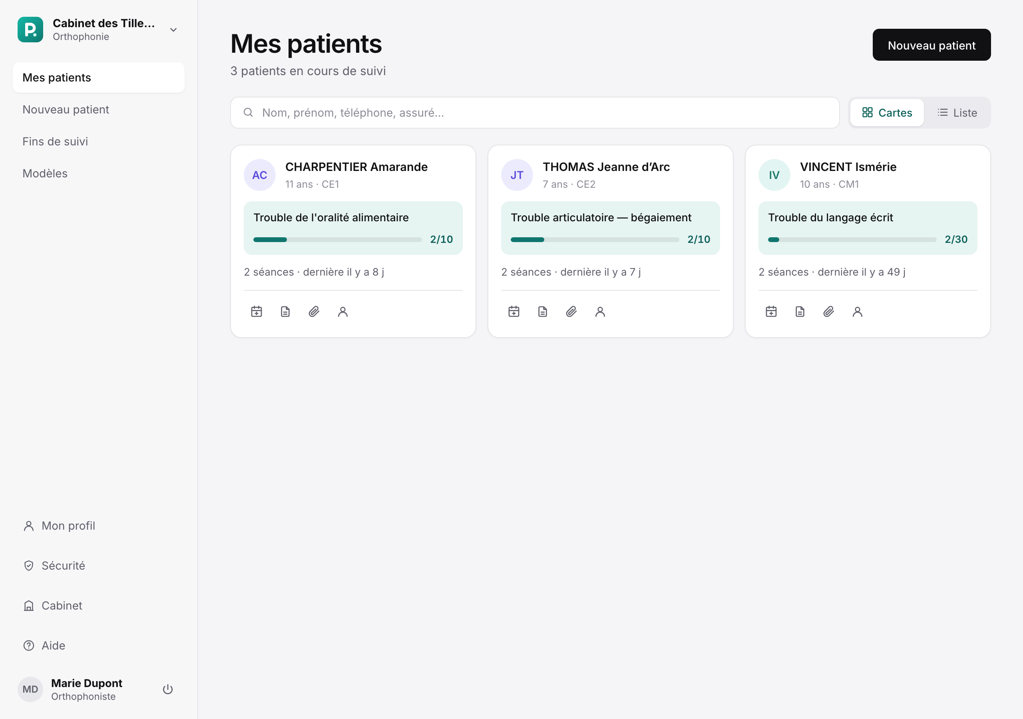The image size is (1023, 719).
Task: Open patient VINCENT Ismérie
Action: click(x=848, y=167)
